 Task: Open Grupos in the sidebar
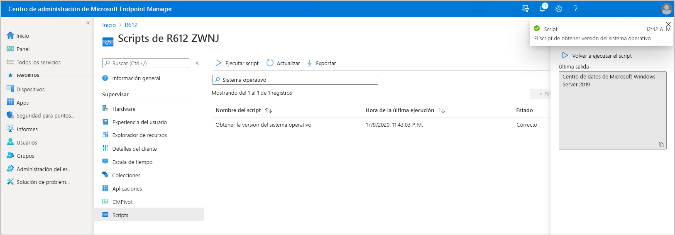pyautogui.click(x=20, y=156)
